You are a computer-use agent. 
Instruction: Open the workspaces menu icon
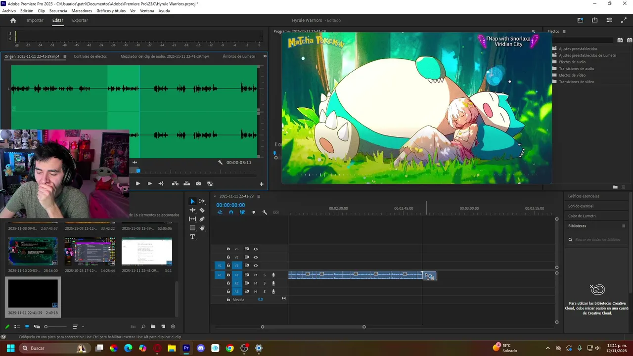click(x=580, y=20)
